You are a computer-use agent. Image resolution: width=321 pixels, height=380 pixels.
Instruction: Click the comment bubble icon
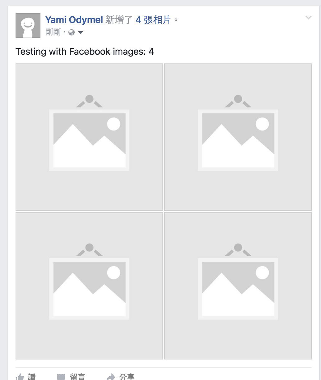click(61, 377)
